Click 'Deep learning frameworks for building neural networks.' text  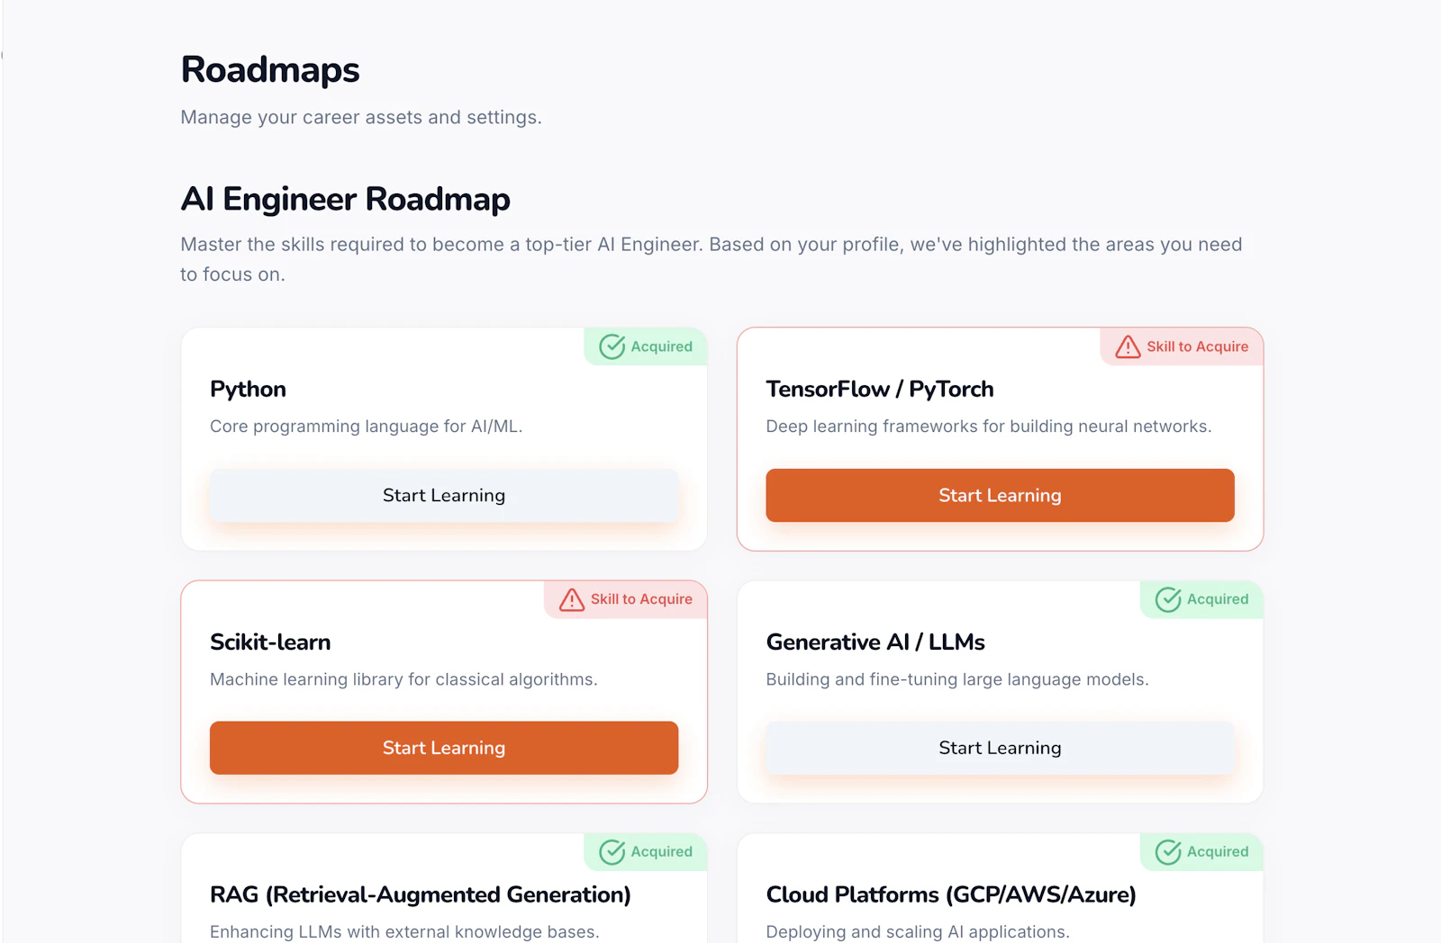point(989,427)
